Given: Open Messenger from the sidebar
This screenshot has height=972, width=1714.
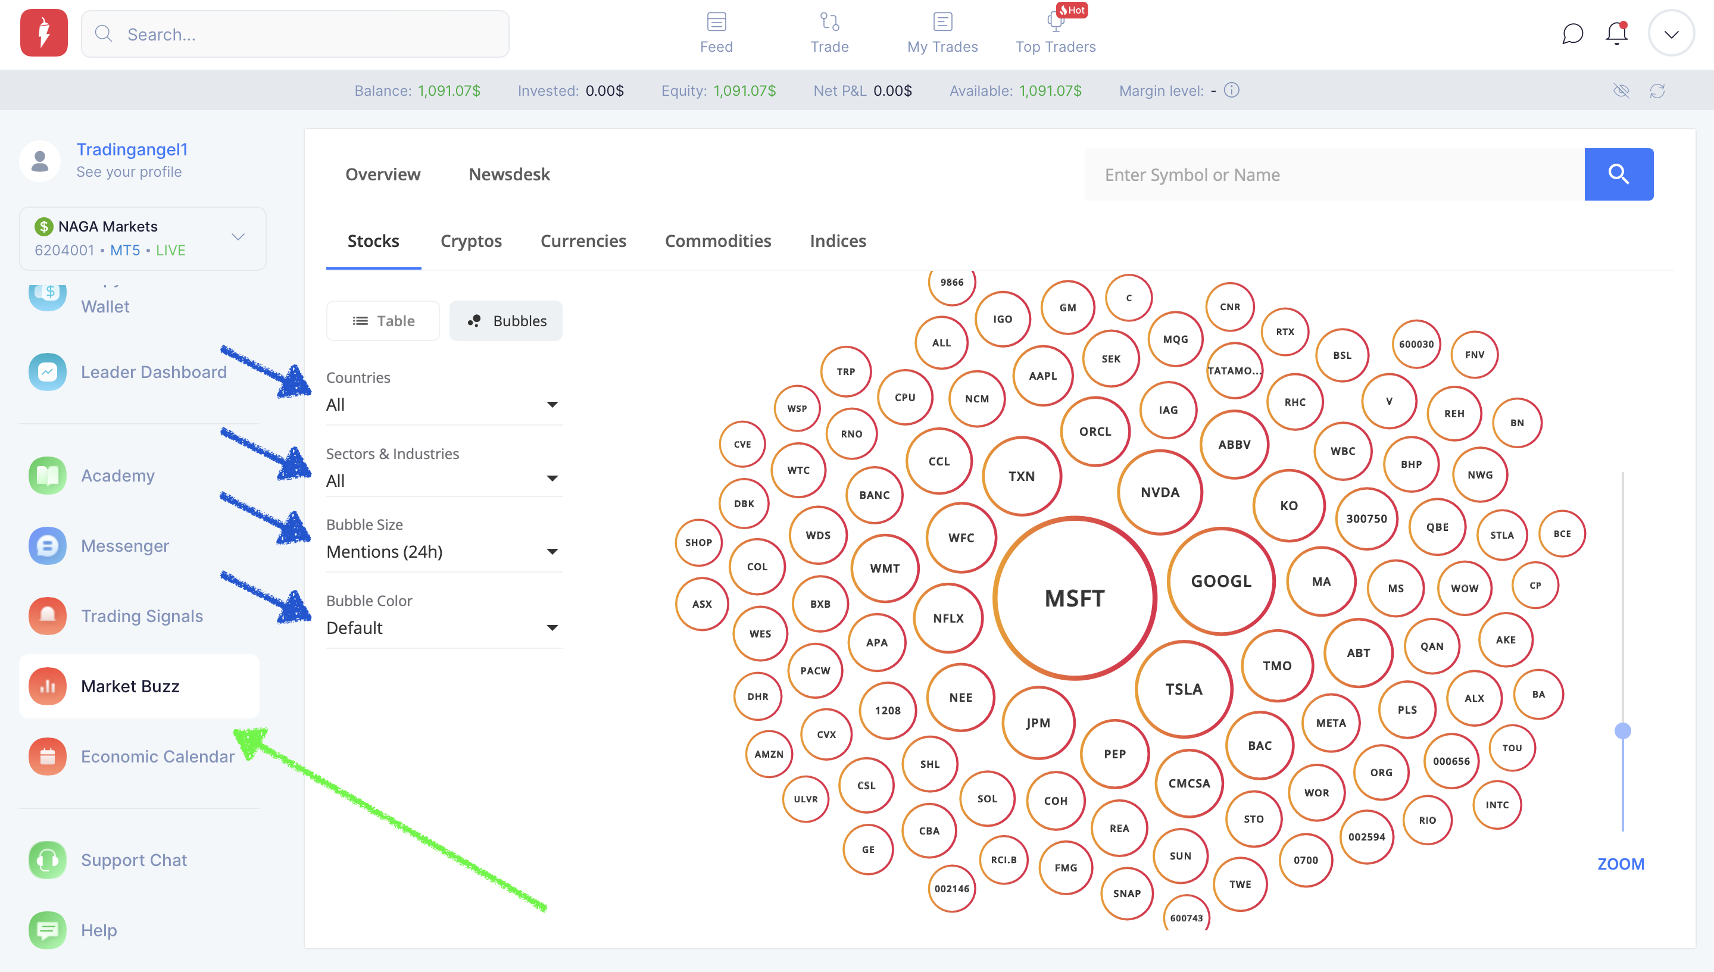Looking at the screenshot, I should (x=99, y=545).
